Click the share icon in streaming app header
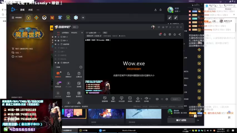This screenshot has height=133, width=237. [180, 34]
